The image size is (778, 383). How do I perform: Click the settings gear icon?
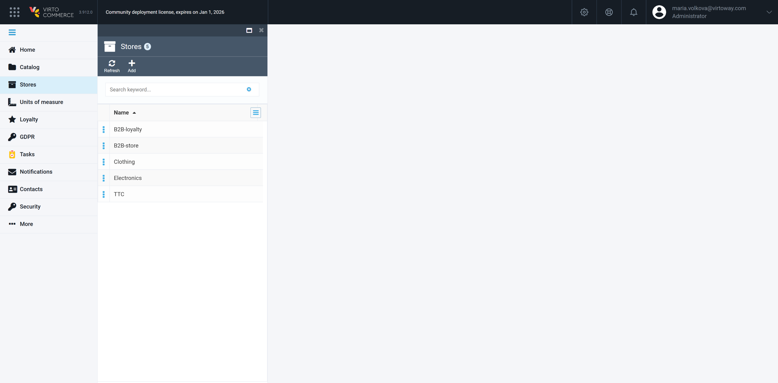click(584, 12)
